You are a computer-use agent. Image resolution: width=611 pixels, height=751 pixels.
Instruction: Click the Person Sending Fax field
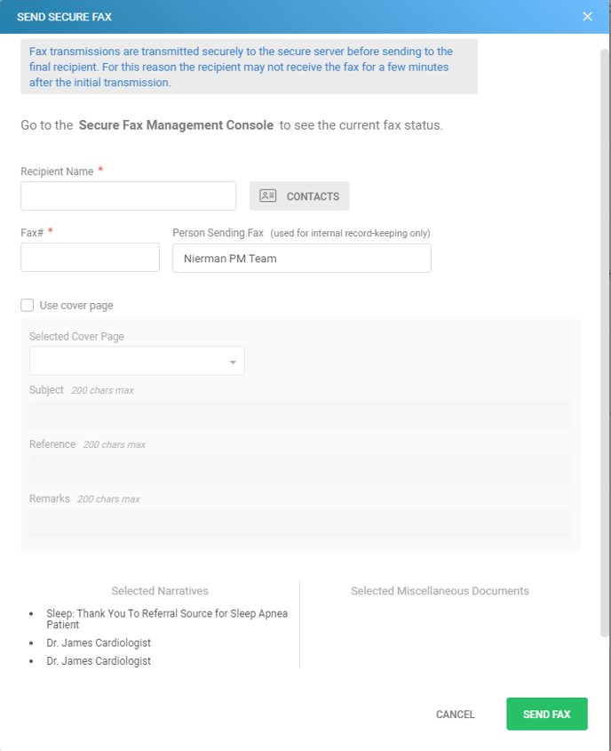coord(302,258)
